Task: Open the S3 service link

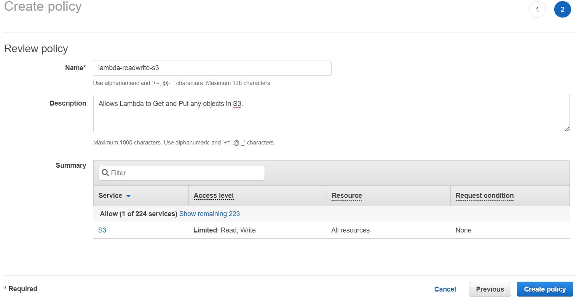Action: (102, 230)
